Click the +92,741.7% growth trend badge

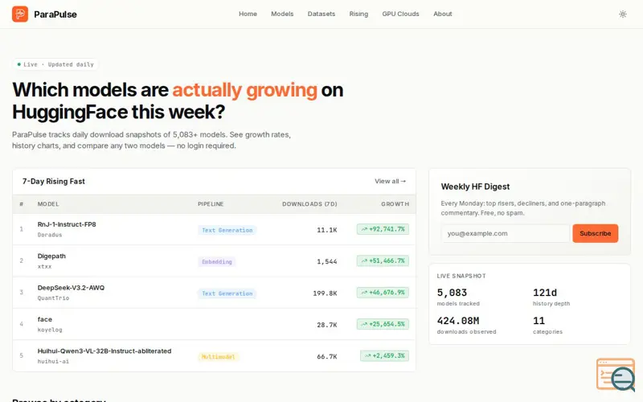tap(383, 229)
